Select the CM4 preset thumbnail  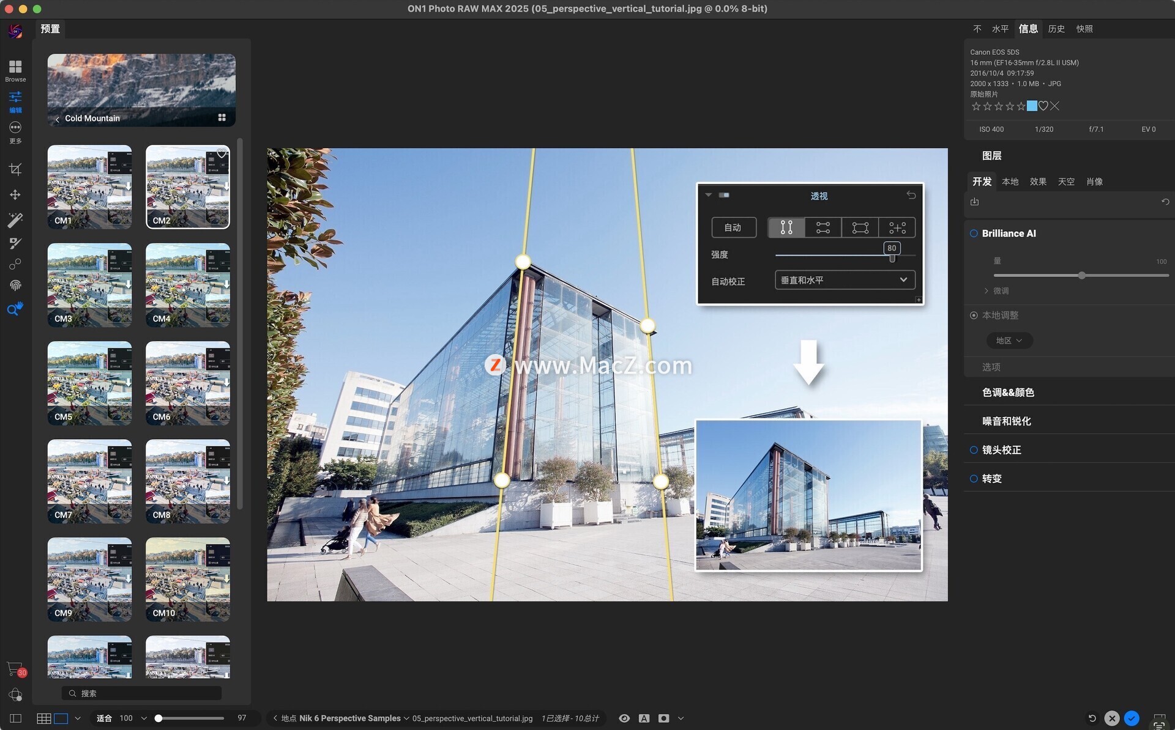click(x=188, y=285)
